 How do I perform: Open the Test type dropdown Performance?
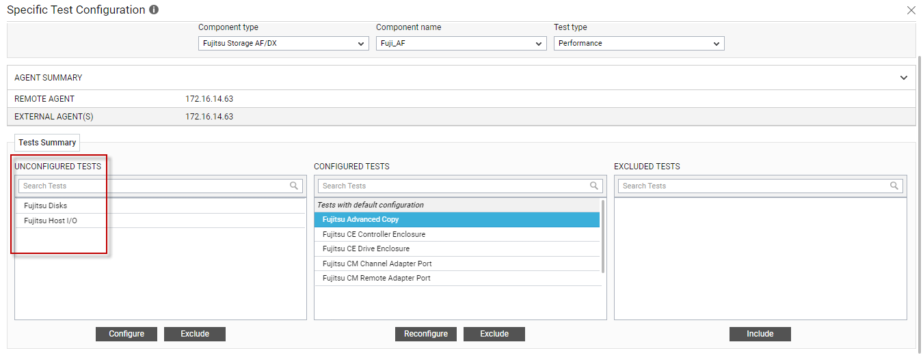click(639, 43)
